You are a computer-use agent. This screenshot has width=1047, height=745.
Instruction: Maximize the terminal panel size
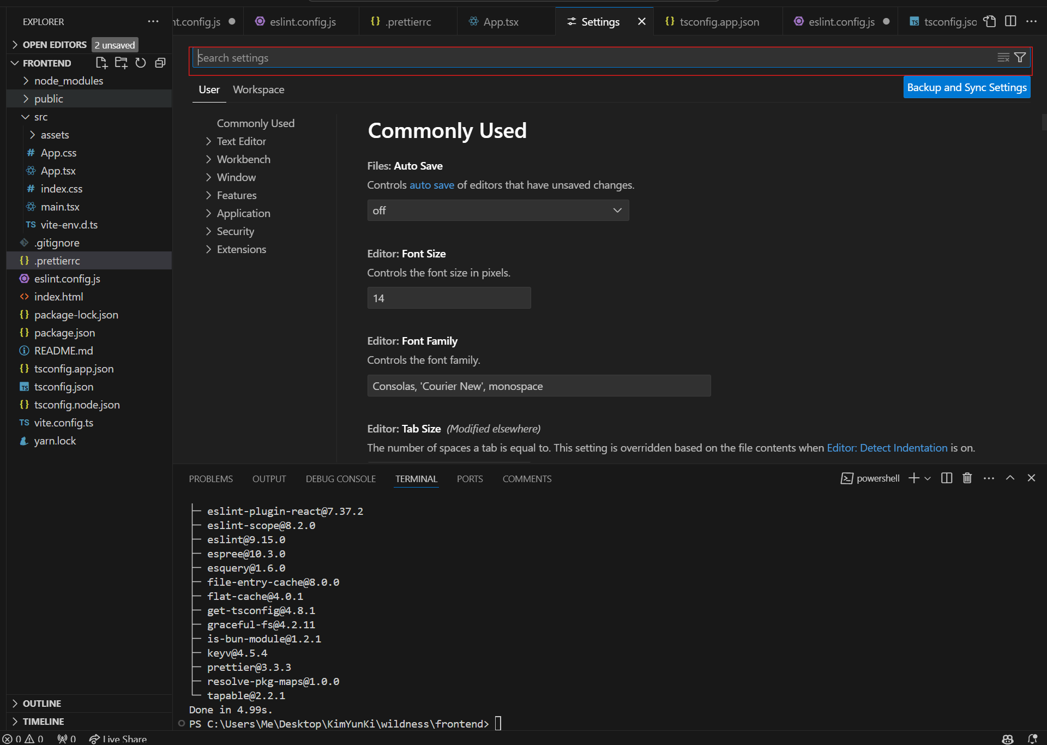[x=1010, y=478]
